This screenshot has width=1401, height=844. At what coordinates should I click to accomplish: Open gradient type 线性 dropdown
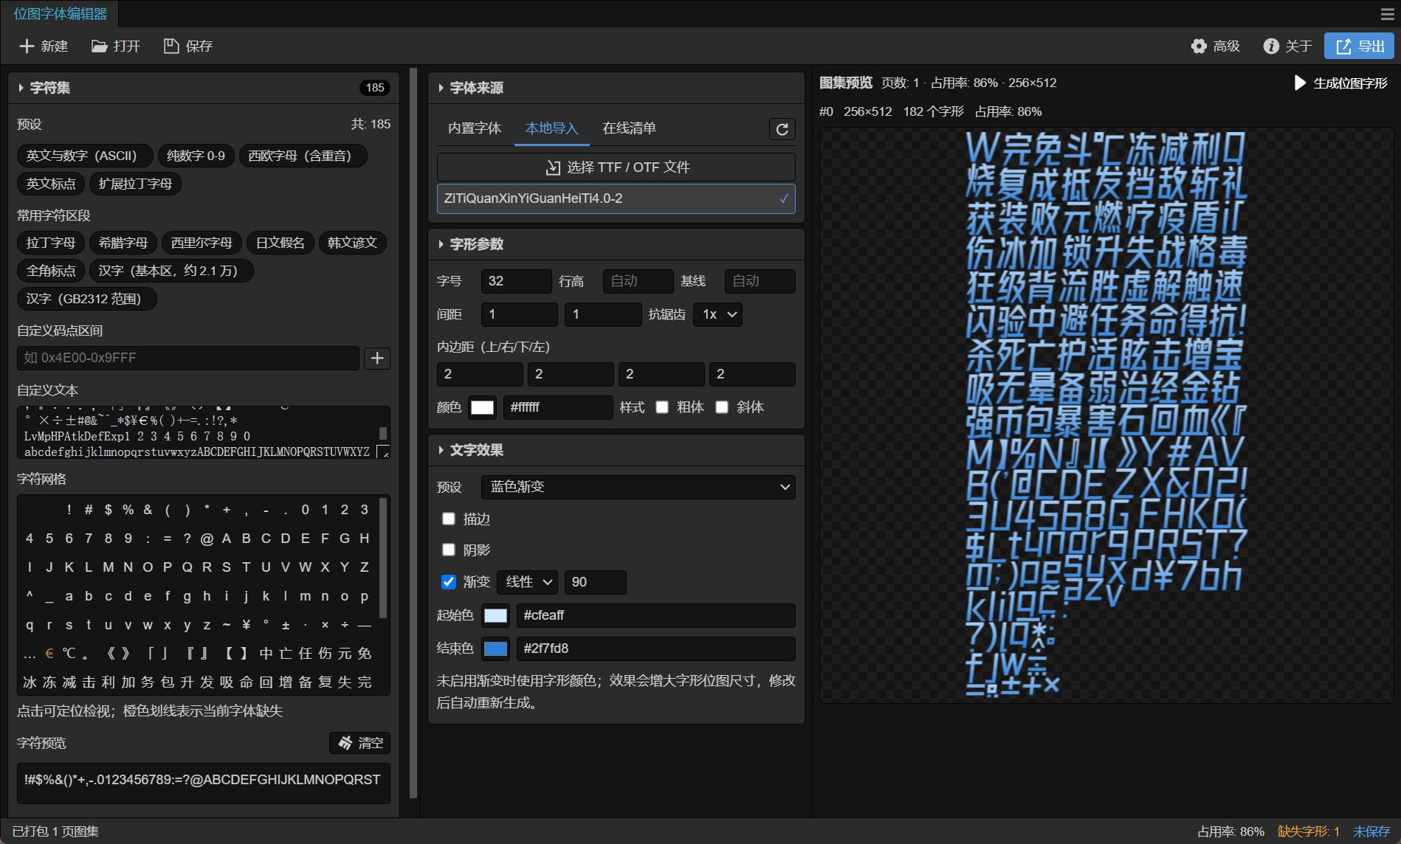(x=528, y=582)
